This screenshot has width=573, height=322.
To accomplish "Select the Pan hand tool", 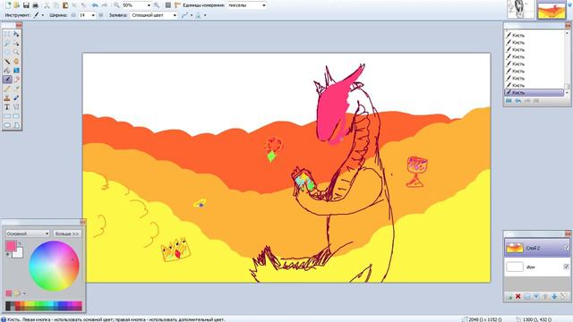I will [16, 62].
